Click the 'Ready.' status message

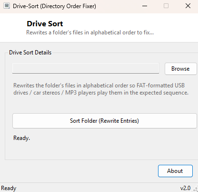pos(21,138)
